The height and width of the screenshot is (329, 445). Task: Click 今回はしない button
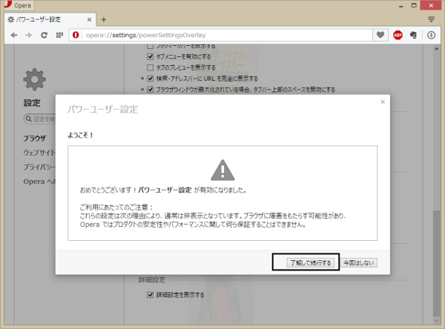click(359, 262)
